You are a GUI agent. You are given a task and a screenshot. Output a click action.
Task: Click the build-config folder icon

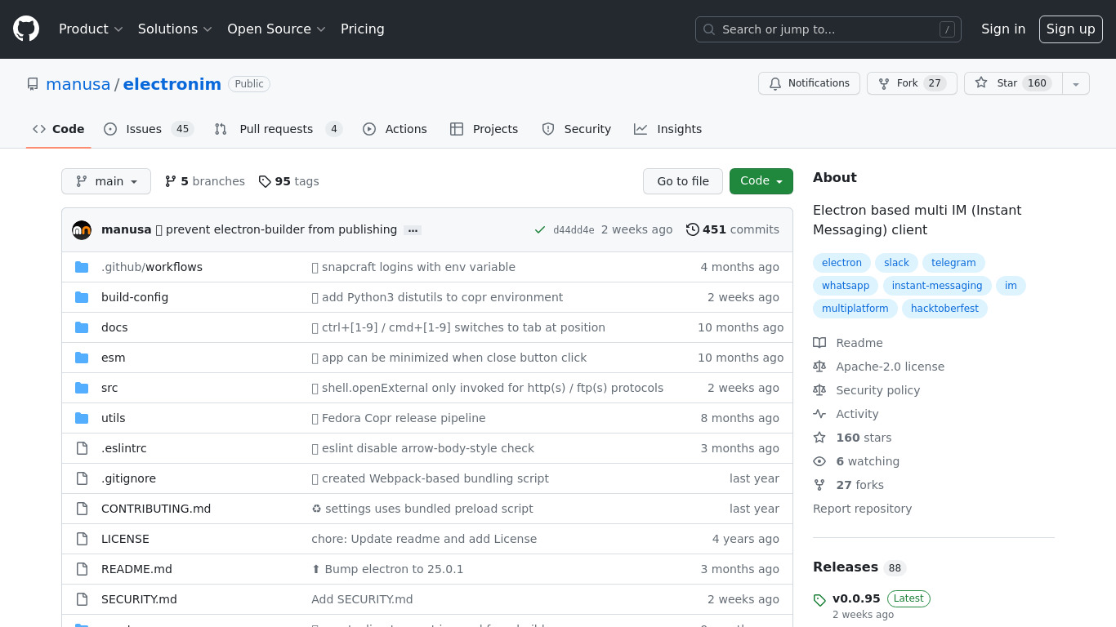(x=82, y=297)
